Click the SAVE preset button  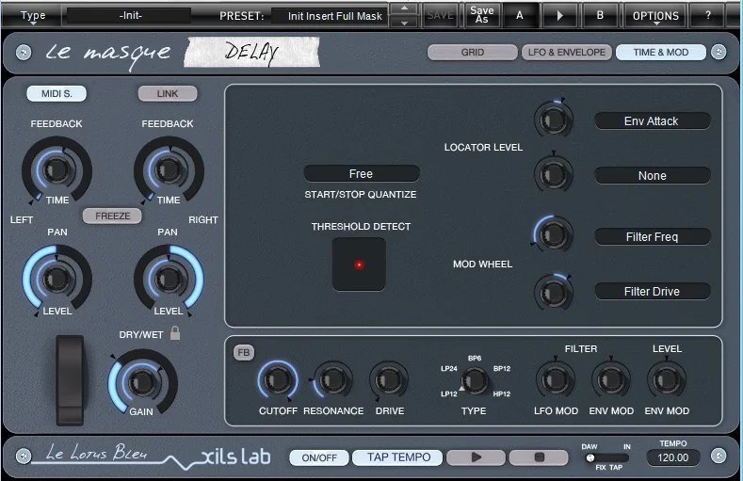coord(440,16)
